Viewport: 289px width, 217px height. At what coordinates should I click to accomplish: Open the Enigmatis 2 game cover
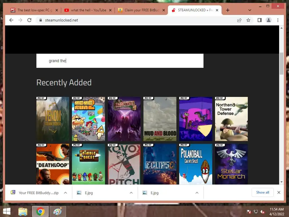pyautogui.click(x=124, y=119)
